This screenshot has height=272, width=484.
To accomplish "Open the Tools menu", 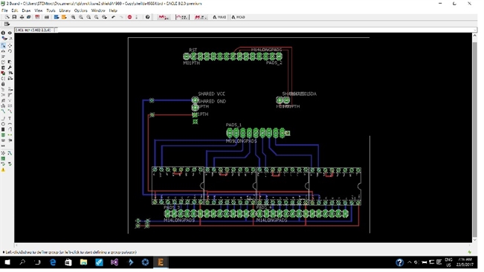I will pyautogui.click(x=51, y=10).
